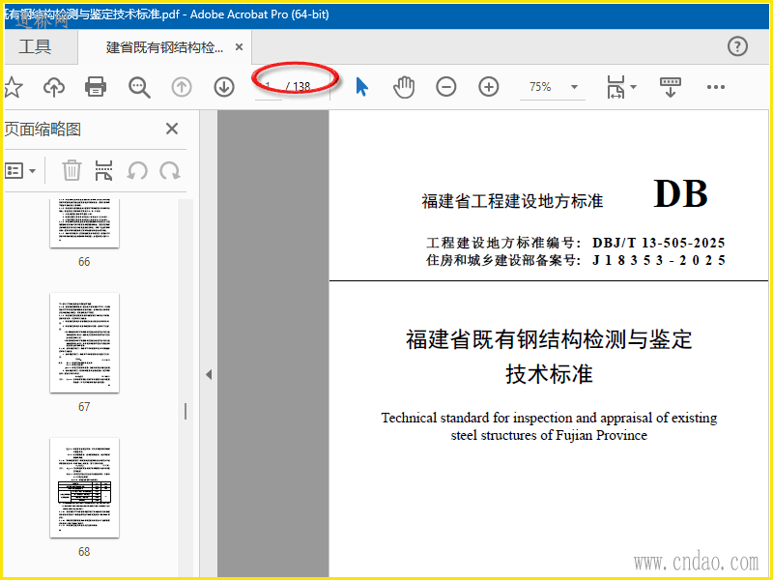This screenshot has width=773, height=580.
Task: Click the thumbnail label 68
Action: tap(84, 551)
